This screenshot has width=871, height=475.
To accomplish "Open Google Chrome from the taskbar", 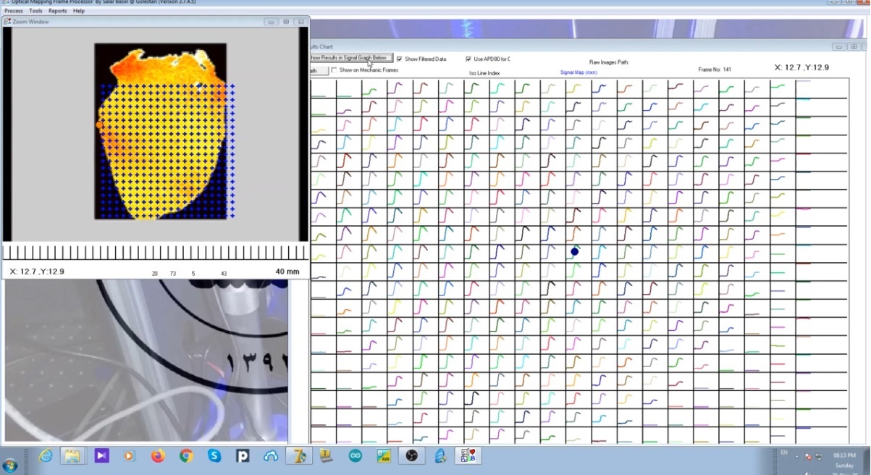I will (x=186, y=455).
